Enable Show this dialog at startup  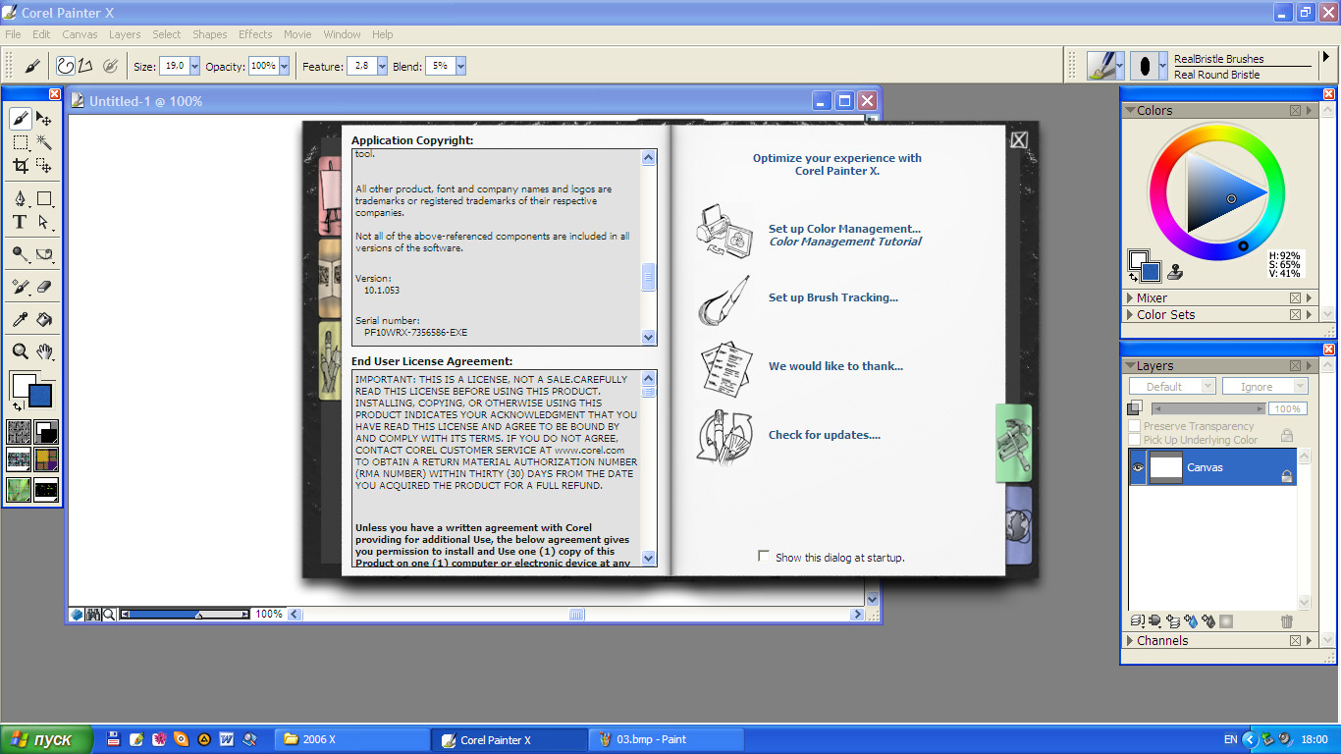(764, 557)
